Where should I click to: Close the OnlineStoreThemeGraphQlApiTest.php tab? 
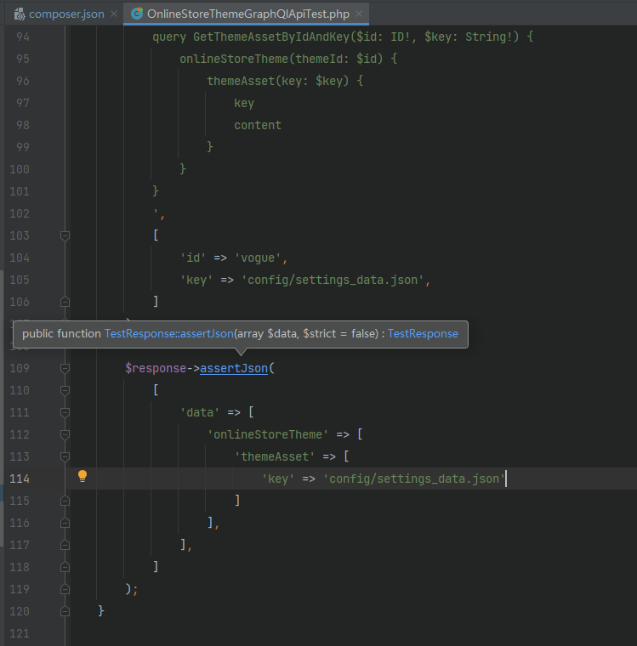coord(358,14)
